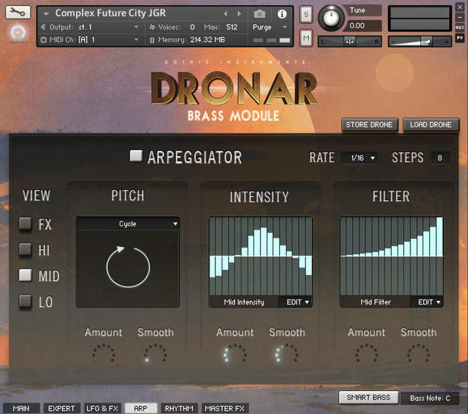This screenshot has width=468, height=414.
Task: Go to the next preset with the right arrow
Action: pos(239,14)
